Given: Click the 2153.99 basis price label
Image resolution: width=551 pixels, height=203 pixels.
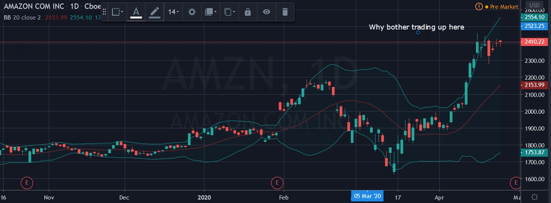Looking at the screenshot, I should (534, 85).
